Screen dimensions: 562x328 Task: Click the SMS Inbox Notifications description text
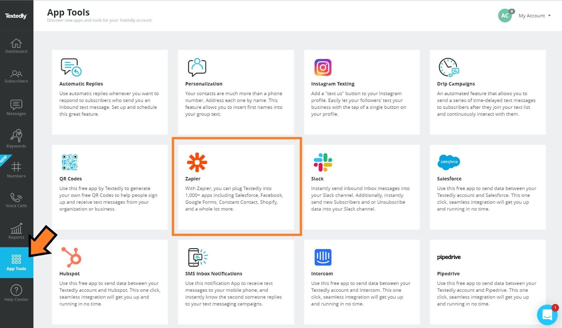coord(234,294)
